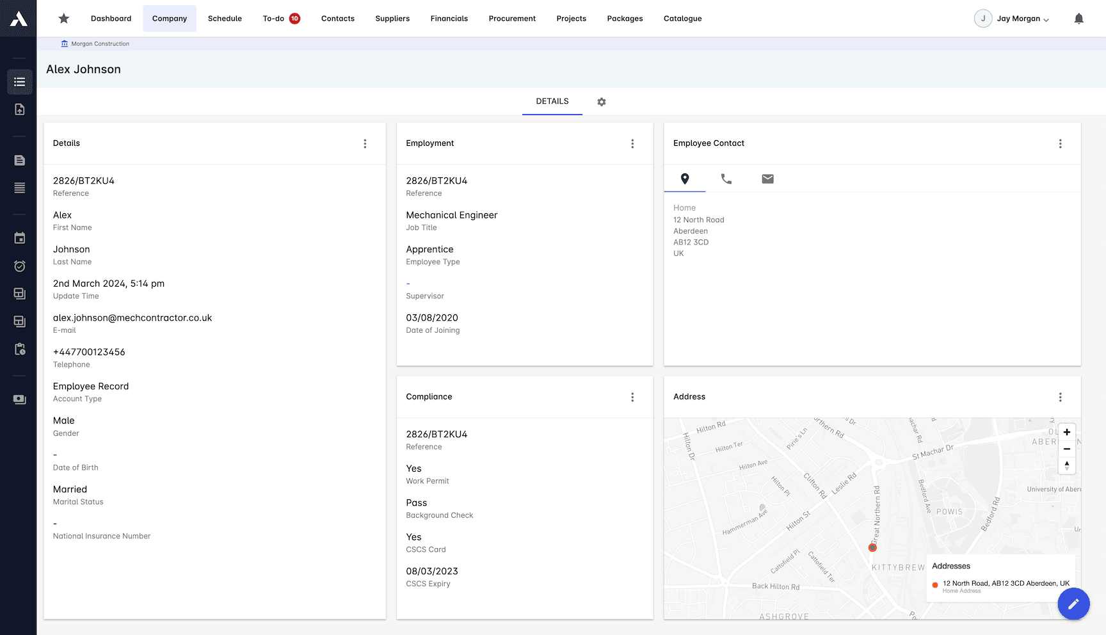This screenshot has height=635, width=1106.
Task: Select the Details tab
Action: [552, 101]
